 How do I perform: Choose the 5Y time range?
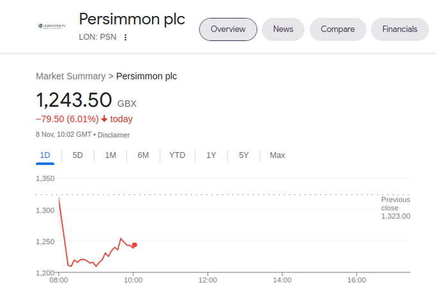244,155
